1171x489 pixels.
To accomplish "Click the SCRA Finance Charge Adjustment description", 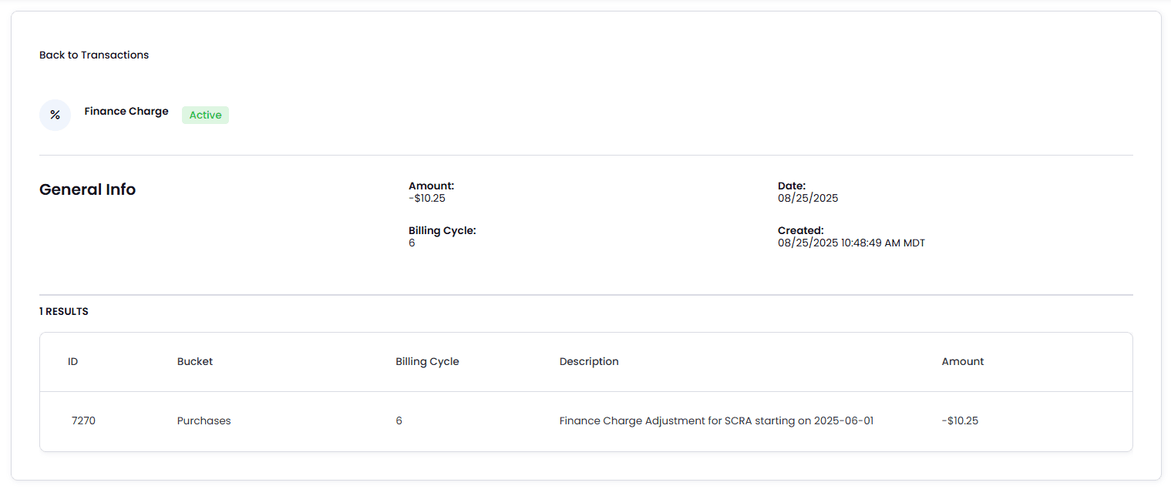I will tap(716, 421).
